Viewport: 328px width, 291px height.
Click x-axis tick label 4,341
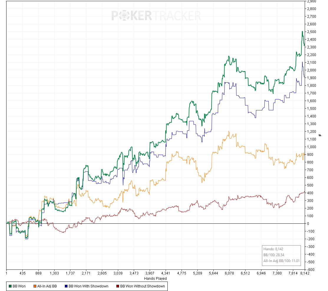(x=166, y=273)
